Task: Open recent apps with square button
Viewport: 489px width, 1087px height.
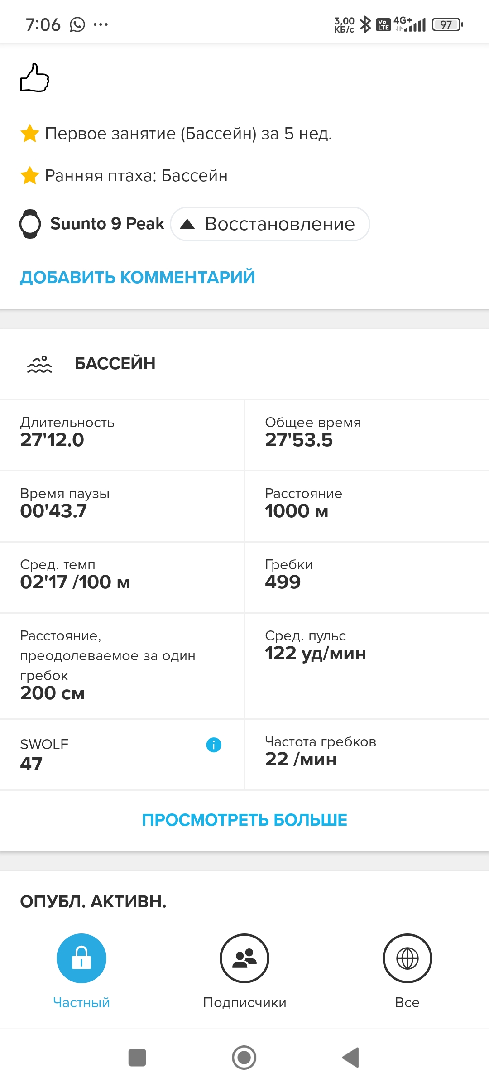Action: (x=137, y=1058)
